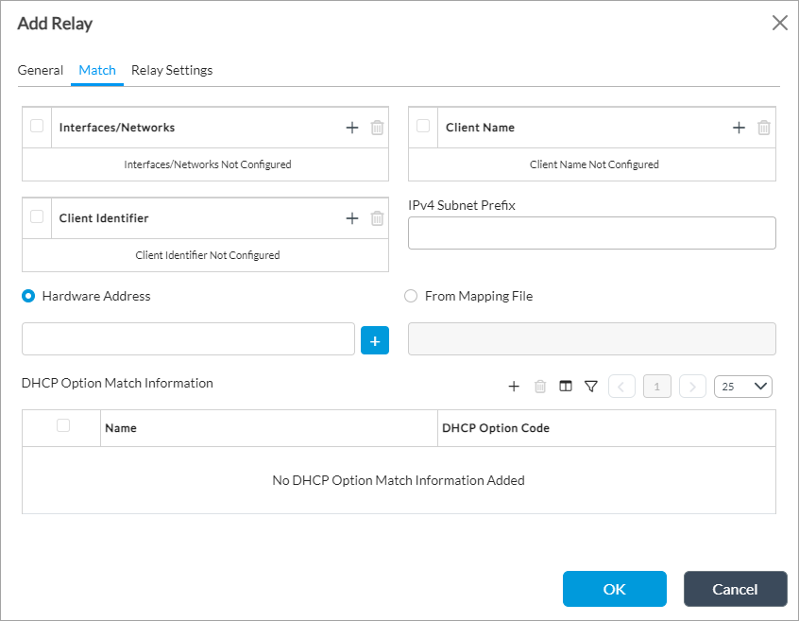Add a new Client Name entry

[739, 128]
